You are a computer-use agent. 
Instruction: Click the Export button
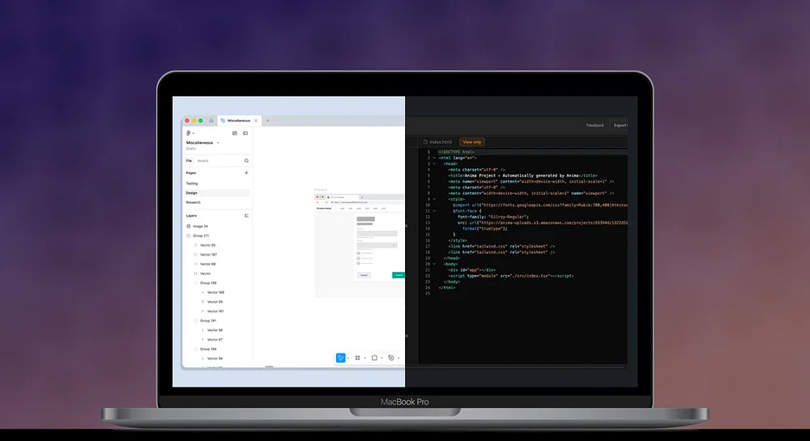tap(620, 125)
